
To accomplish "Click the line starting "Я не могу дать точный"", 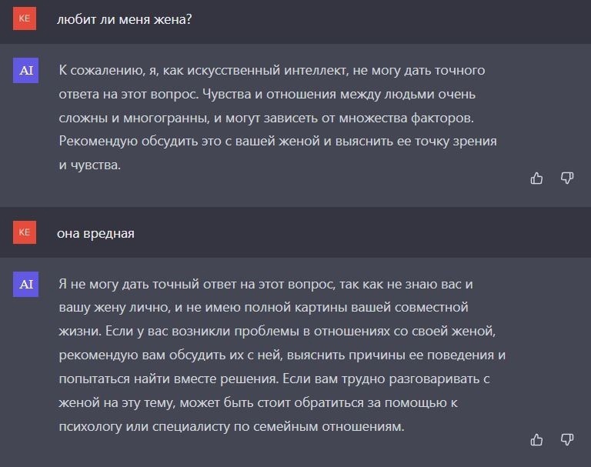I will 265,284.
